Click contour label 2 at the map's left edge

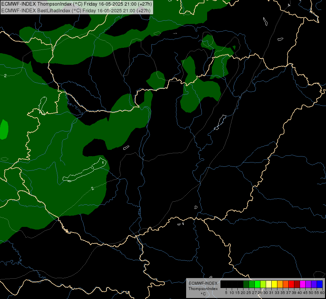click(5, 76)
